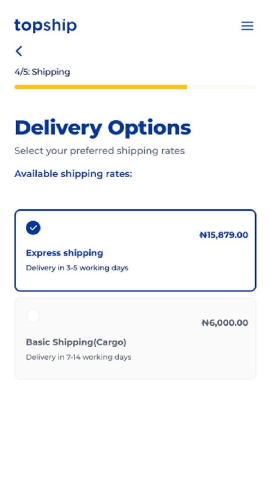
Task: Click the ₦6,000.00 basic price
Action: [x=225, y=323]
